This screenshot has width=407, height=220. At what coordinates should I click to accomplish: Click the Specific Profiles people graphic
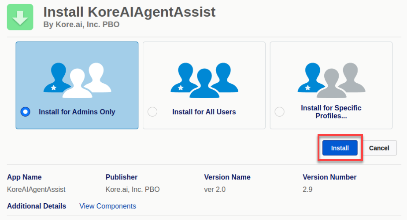click(x=331, y=79)
